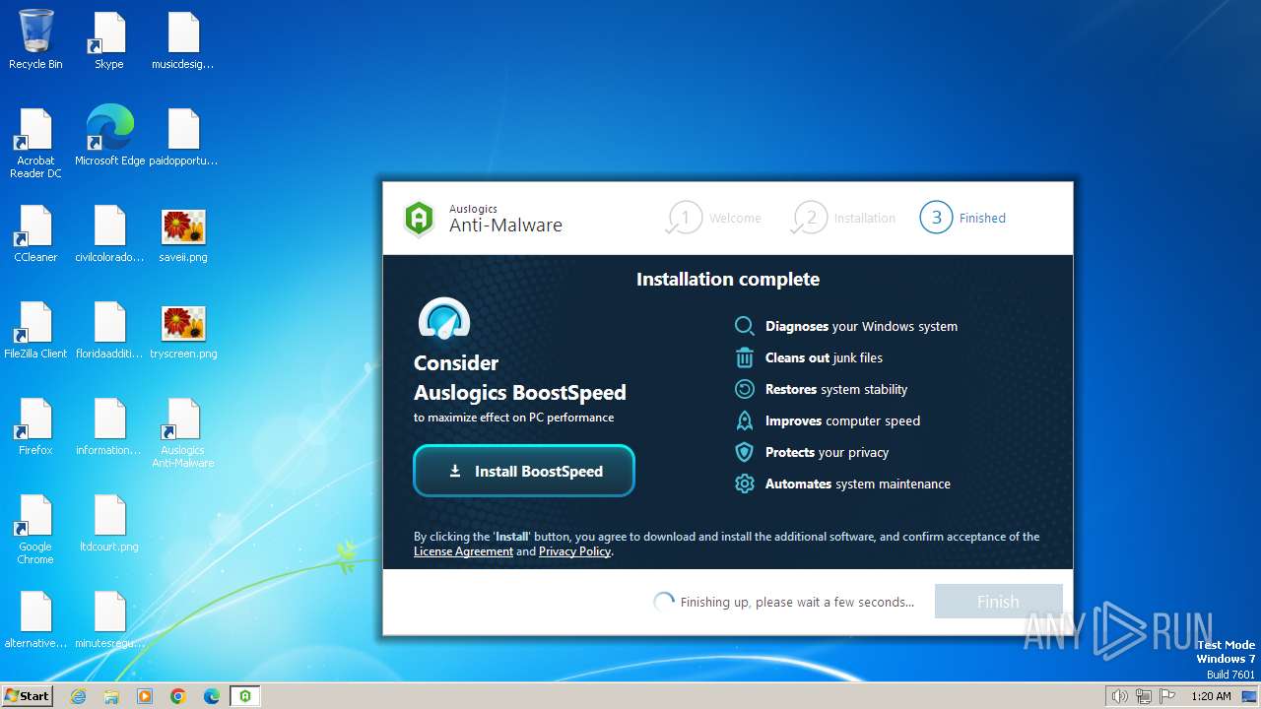Switch to Auslogics installer taskbar button

pos(245,696)
